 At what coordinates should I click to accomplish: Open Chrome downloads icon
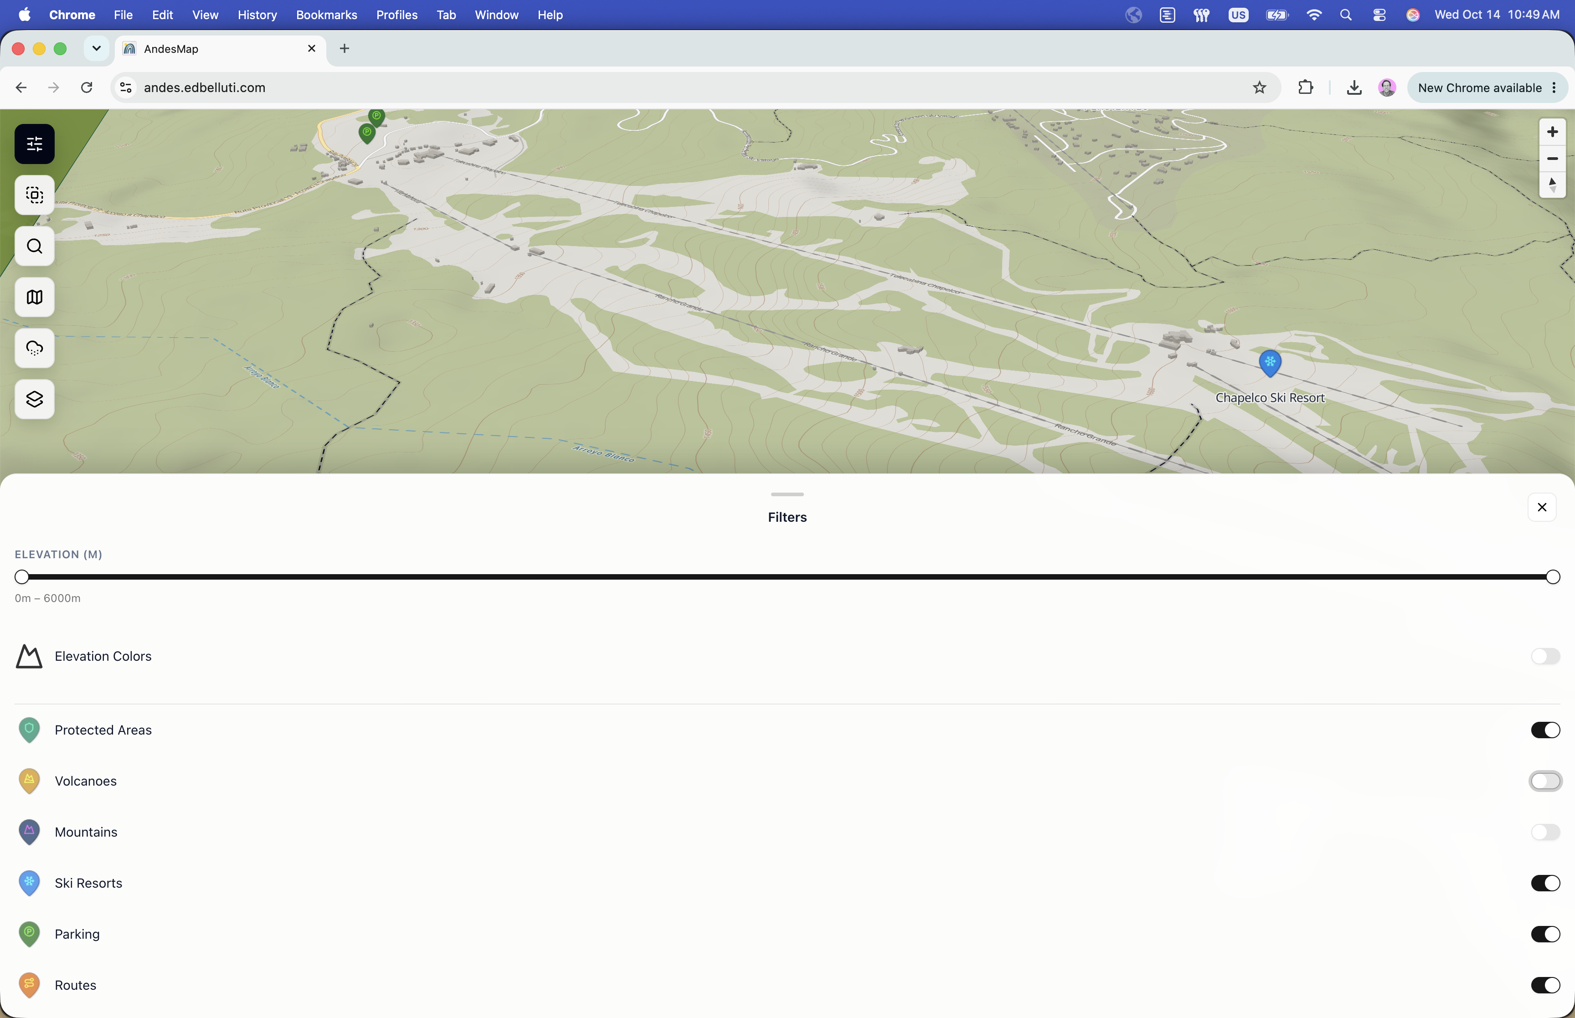(1354, 87)
